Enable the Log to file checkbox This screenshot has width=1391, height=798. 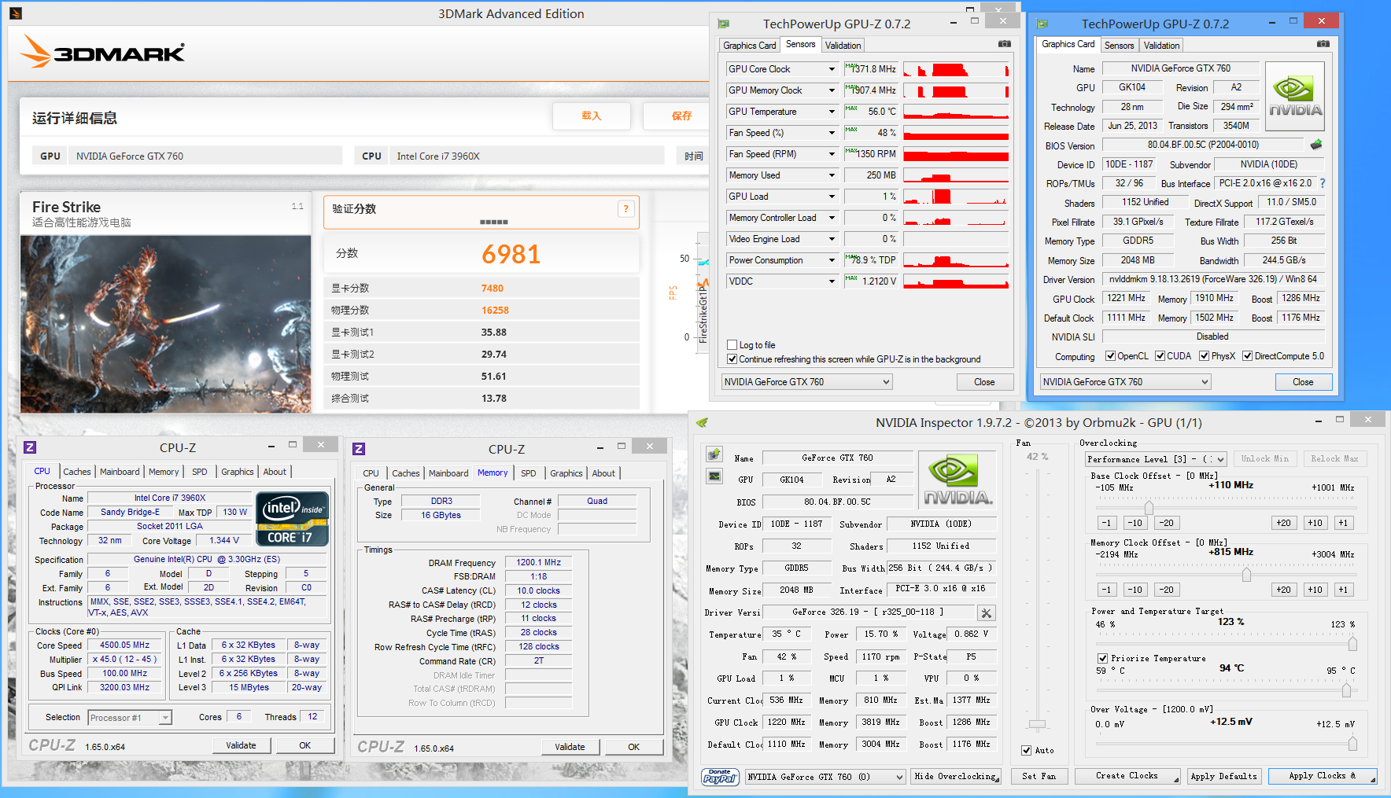(x=732, y=345)
